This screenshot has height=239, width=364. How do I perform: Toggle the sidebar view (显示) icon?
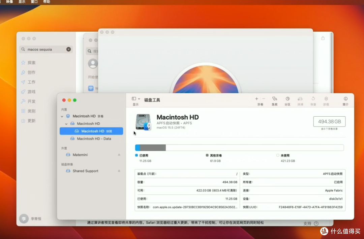(134, 99)
